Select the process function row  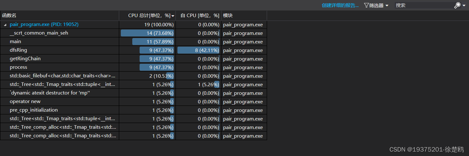pos(133,67)
